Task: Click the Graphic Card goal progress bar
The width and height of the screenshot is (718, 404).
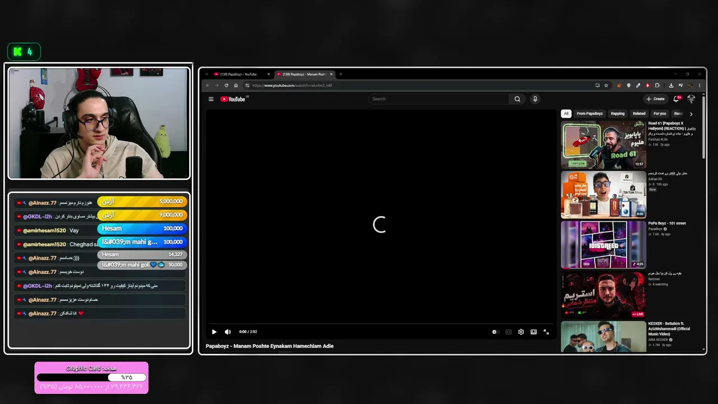Action: coord(91,378)
